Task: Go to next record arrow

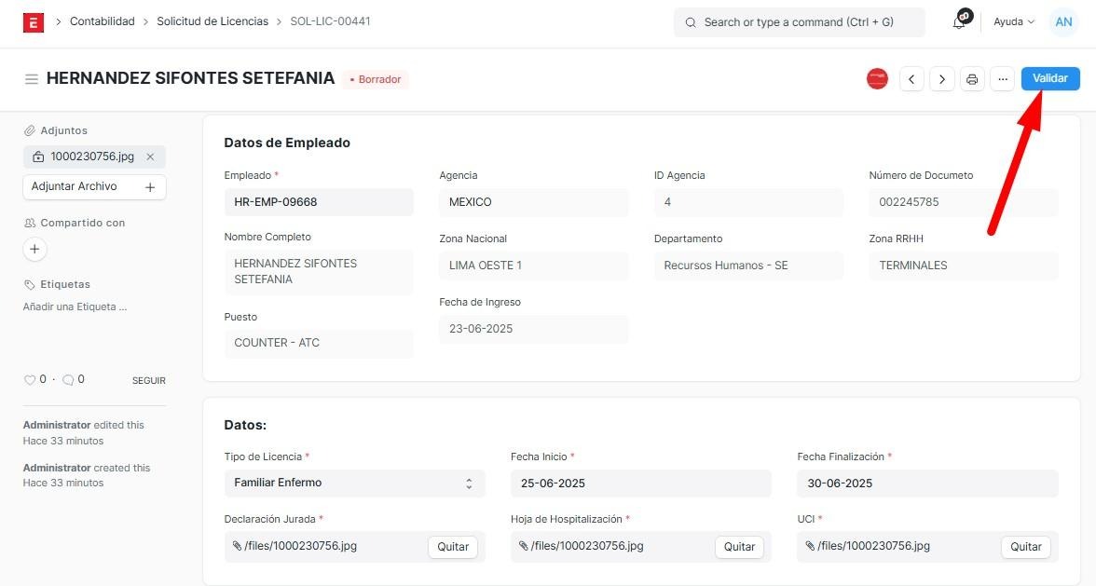Action: (942, 79)
